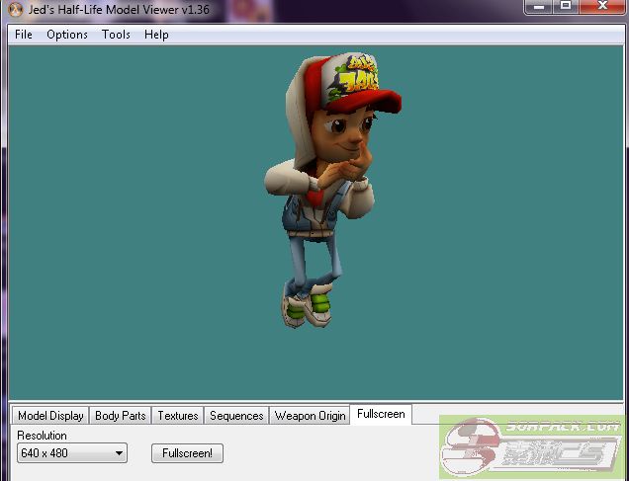
Task: Maximize the Model Viewer window
Action: 566,6
